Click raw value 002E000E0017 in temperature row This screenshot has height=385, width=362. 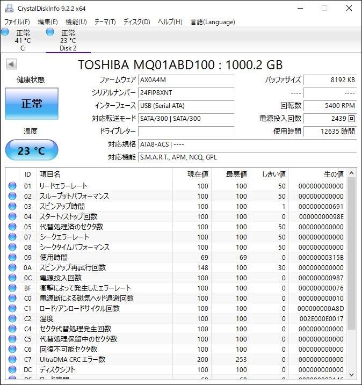(x=321, y=319)
